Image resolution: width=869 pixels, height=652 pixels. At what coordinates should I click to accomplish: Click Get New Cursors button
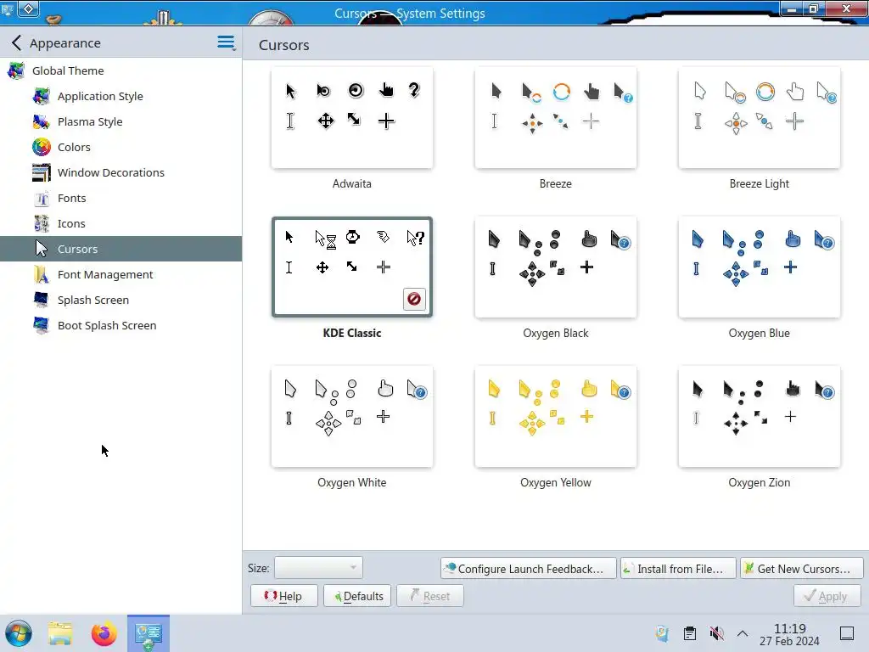point(801,568)
